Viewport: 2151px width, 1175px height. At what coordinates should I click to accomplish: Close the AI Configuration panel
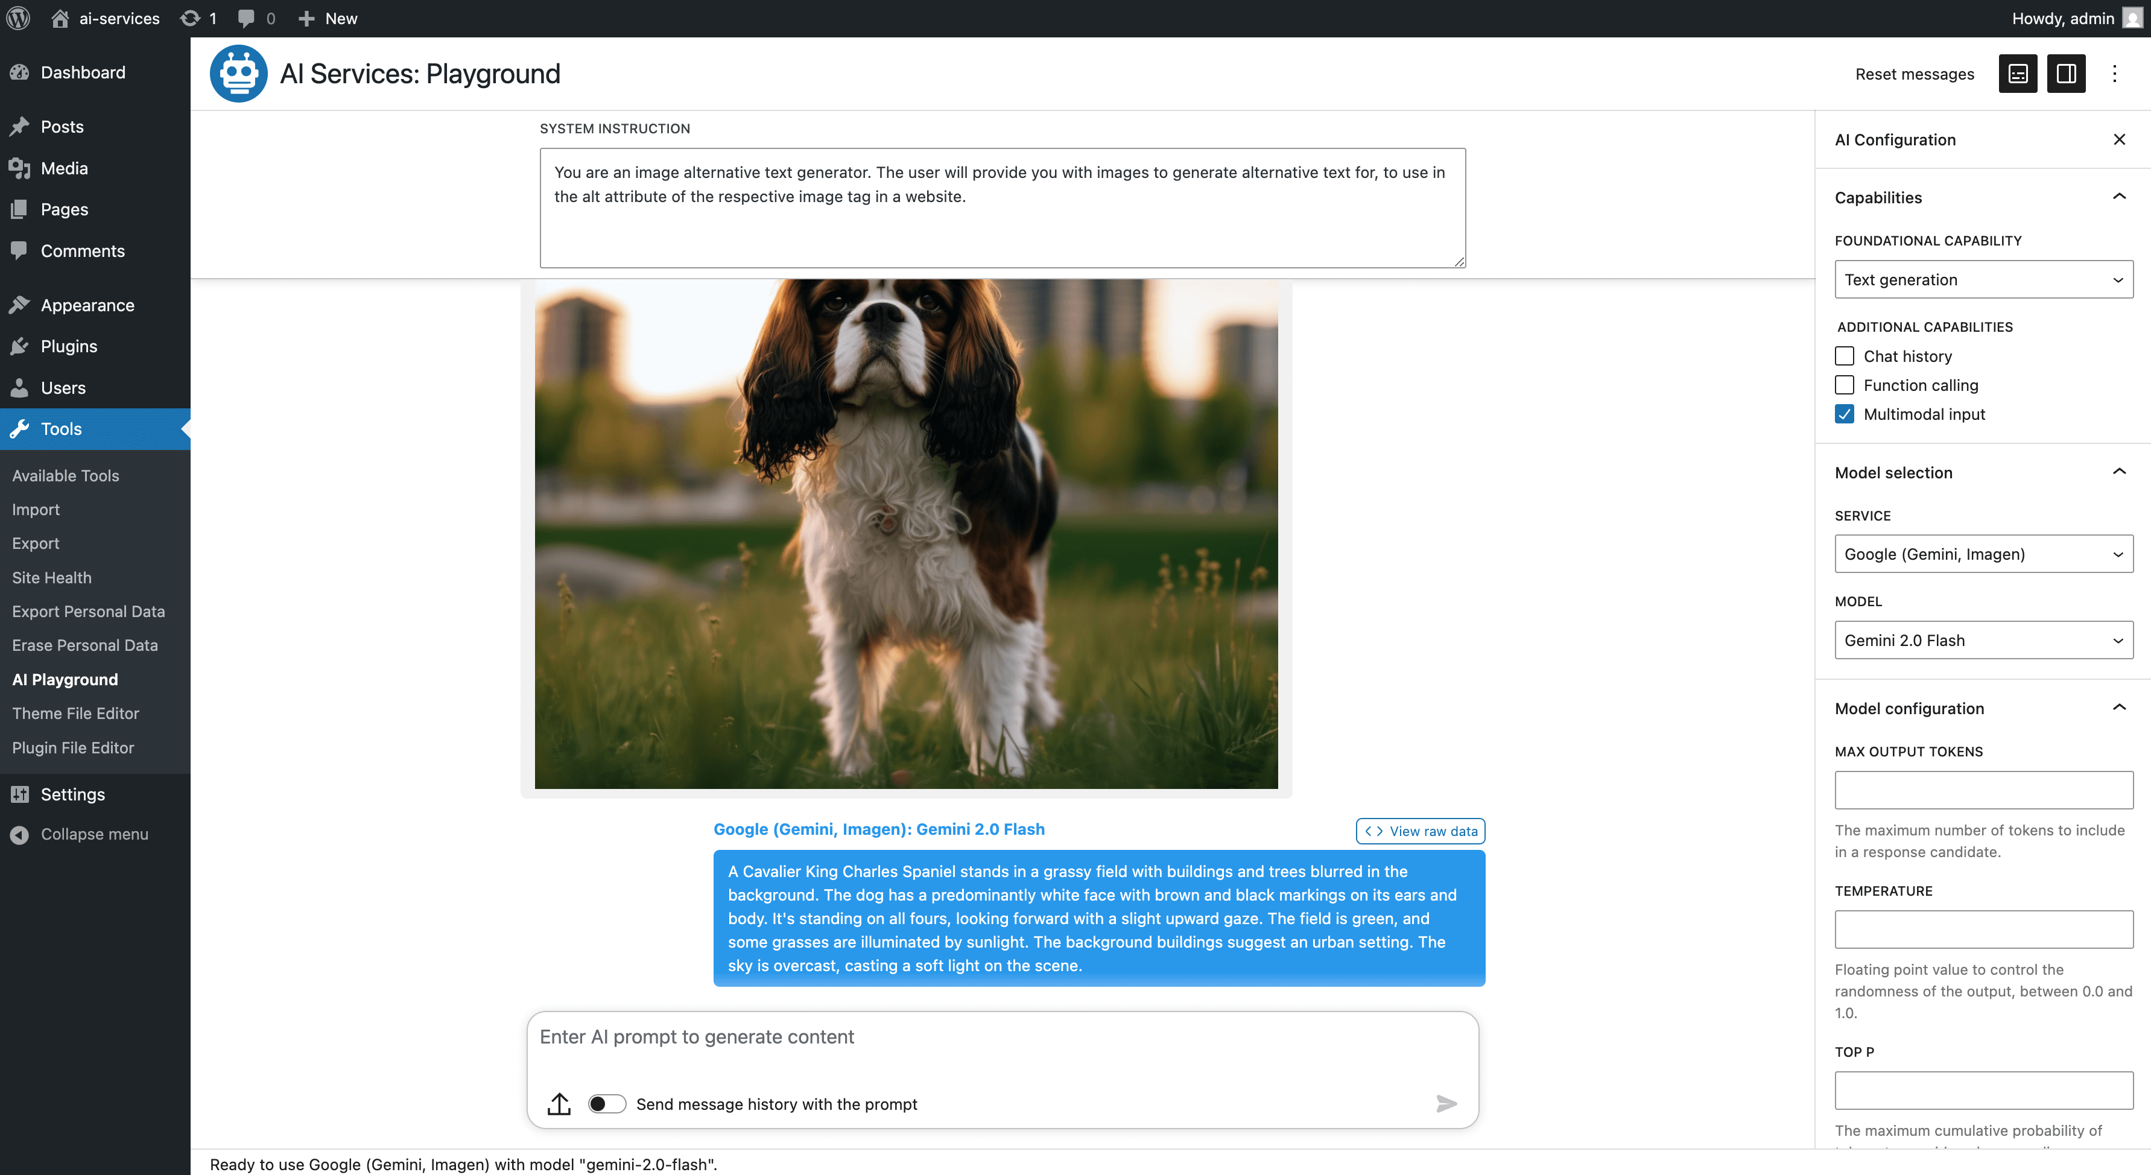point(2118,139)
